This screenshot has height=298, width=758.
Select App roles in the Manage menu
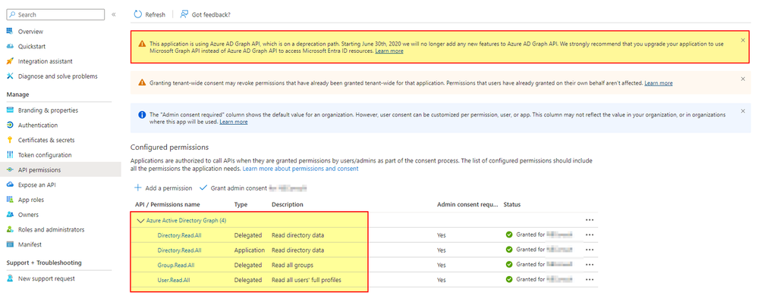click(32, 200)
